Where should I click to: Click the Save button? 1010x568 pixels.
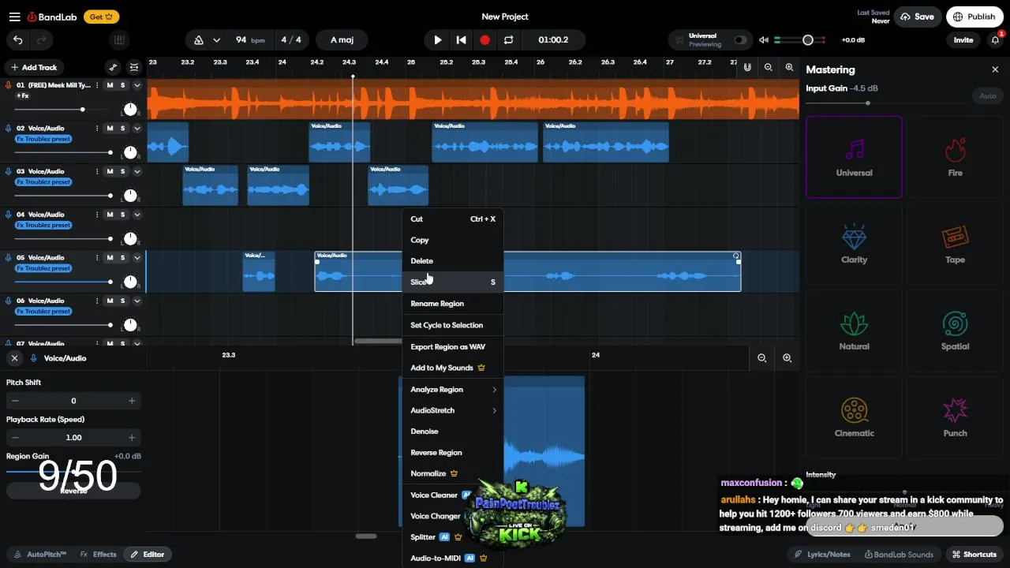(917, 17)
